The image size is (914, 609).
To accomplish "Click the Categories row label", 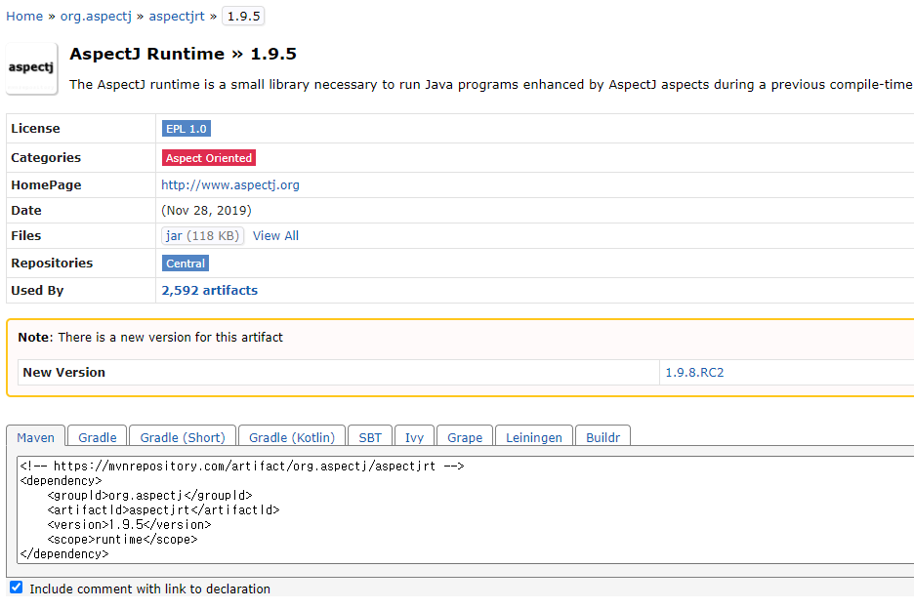I will (46, 157).
